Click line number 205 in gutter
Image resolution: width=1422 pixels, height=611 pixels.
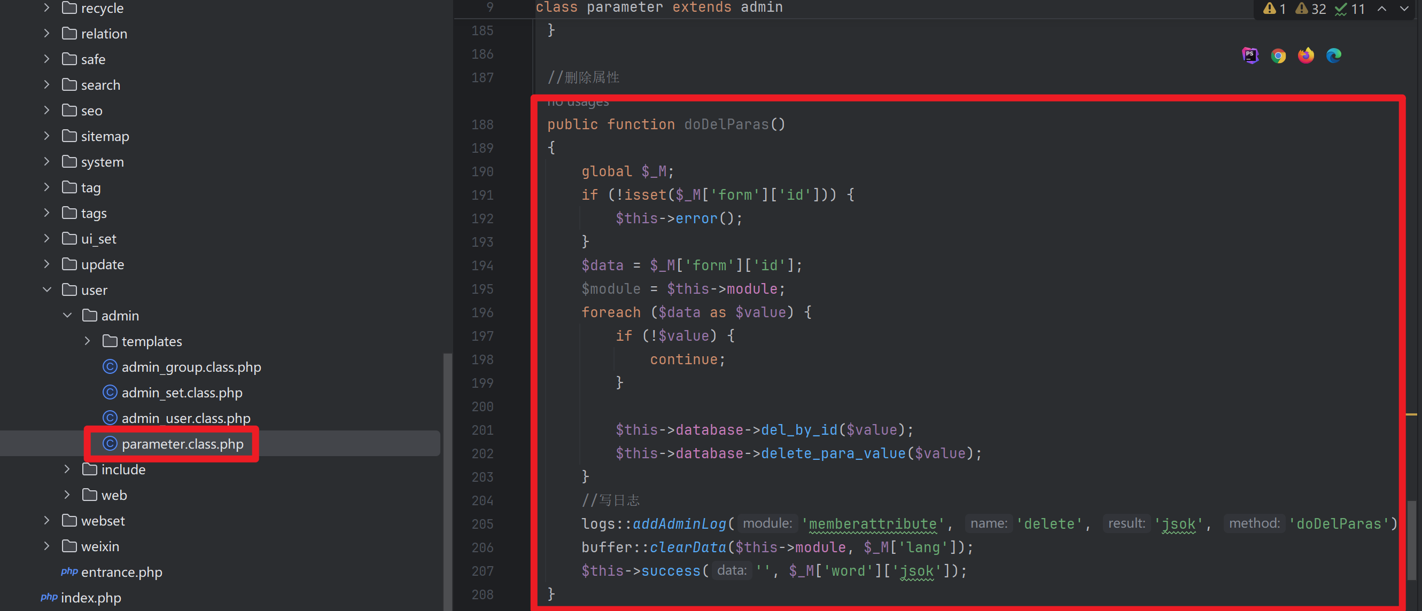[482, 524]
